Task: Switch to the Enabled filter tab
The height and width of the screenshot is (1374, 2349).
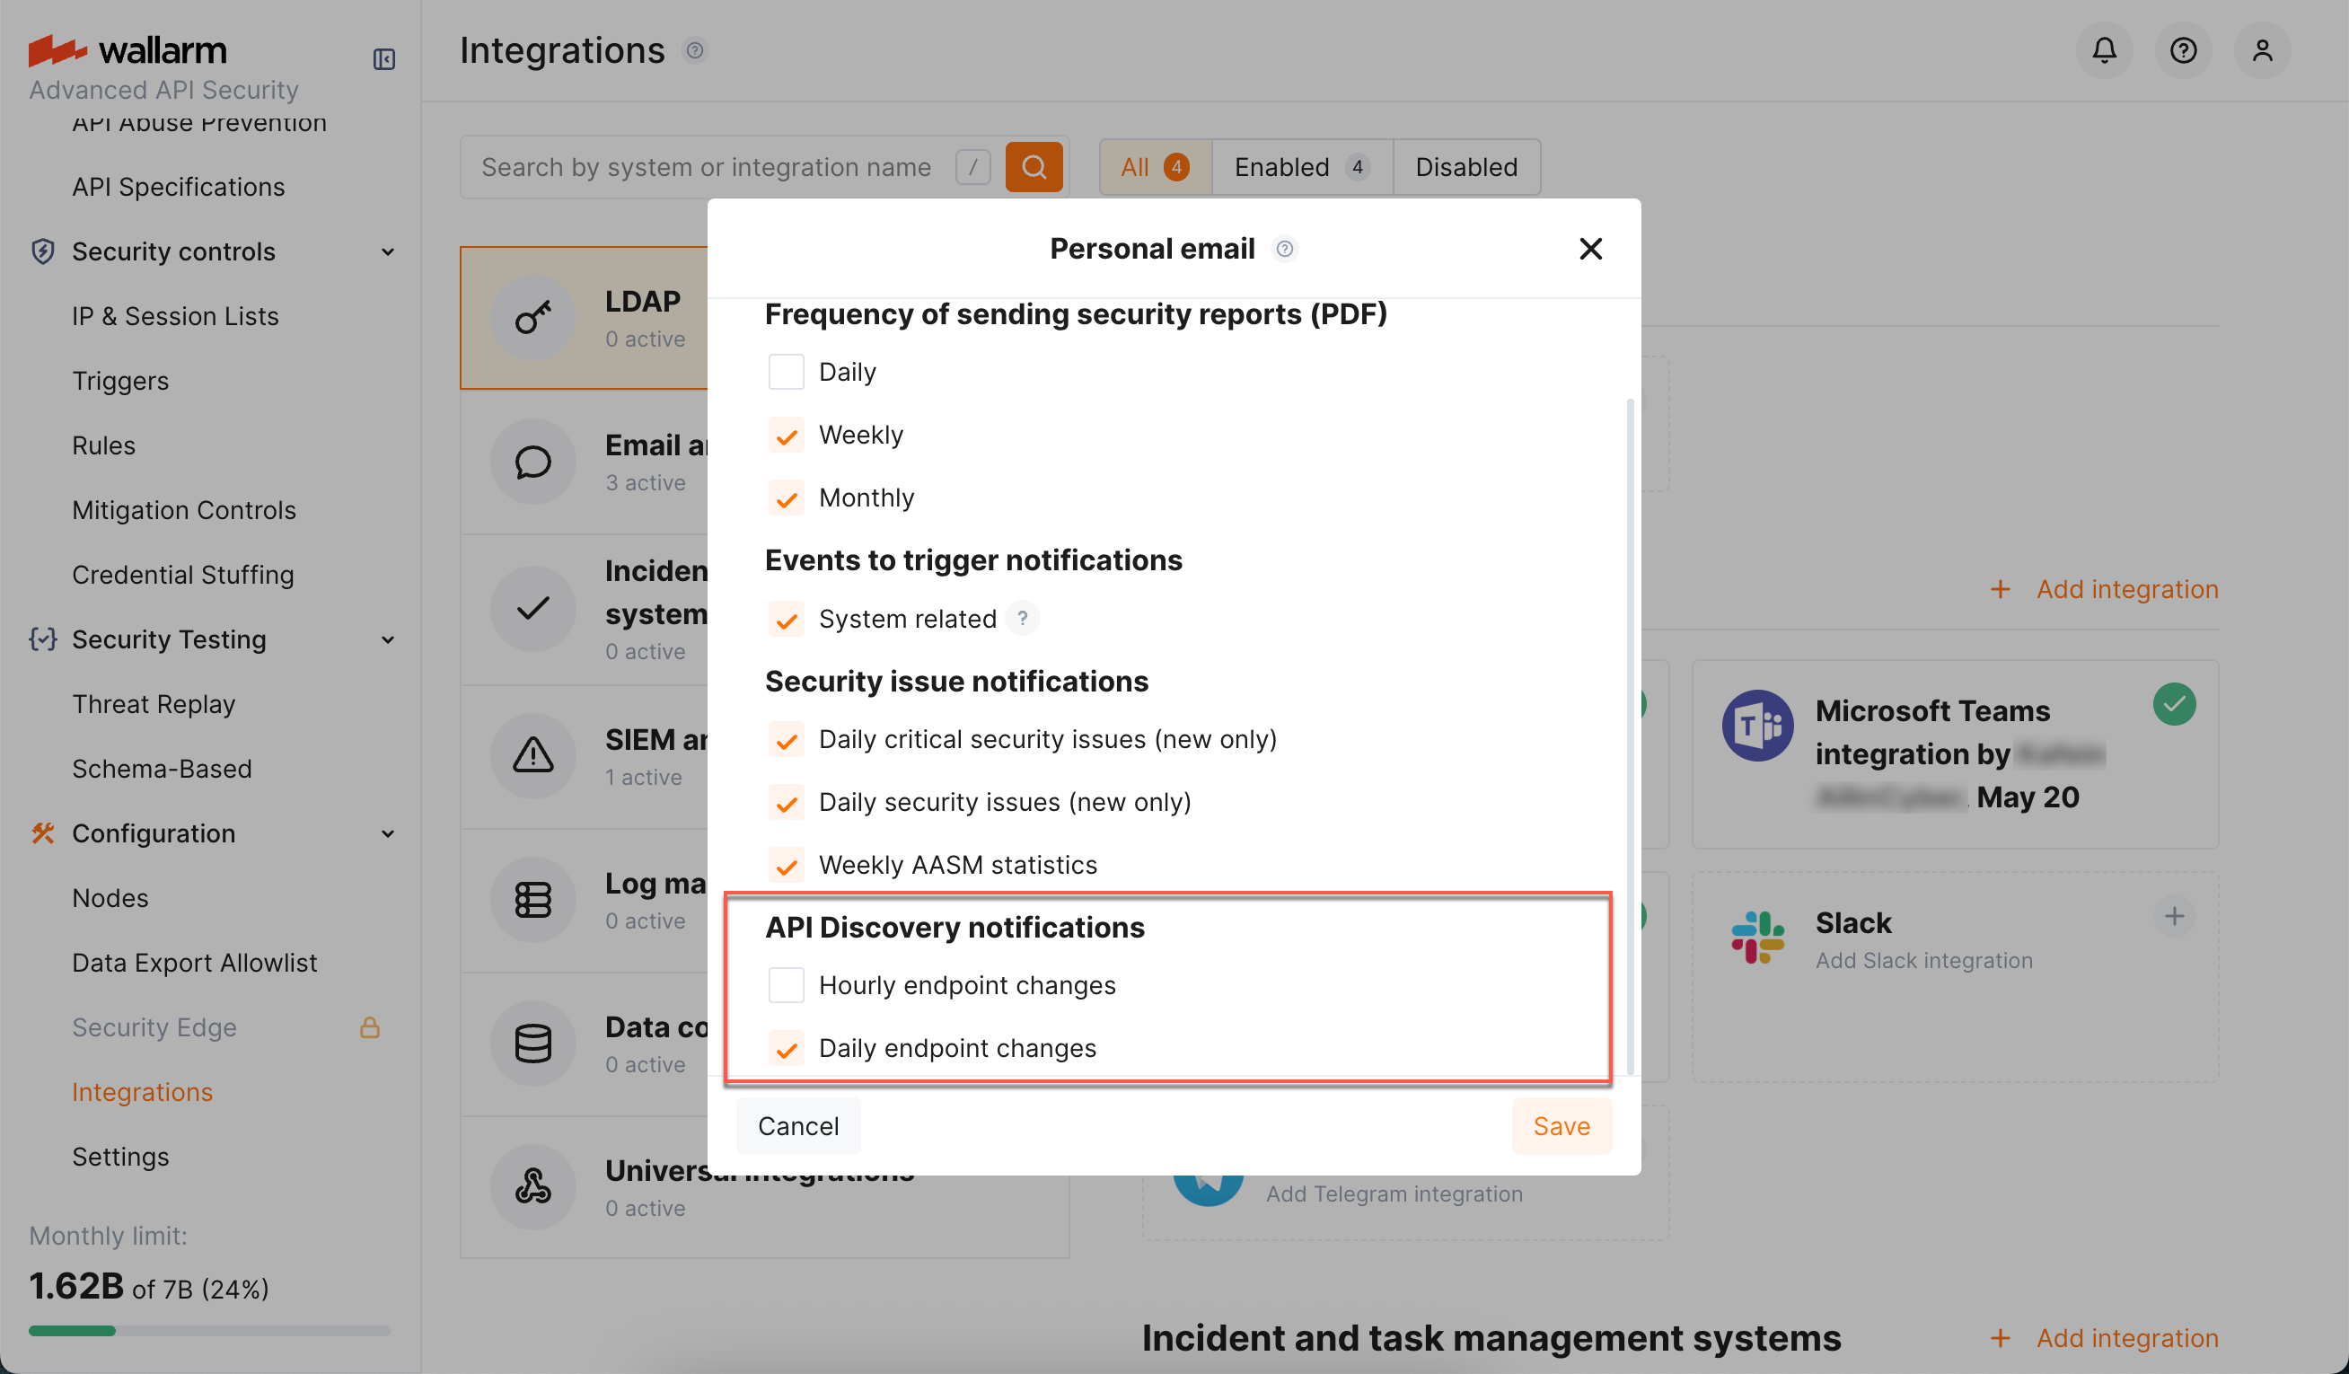Action: click(1300, 167)
